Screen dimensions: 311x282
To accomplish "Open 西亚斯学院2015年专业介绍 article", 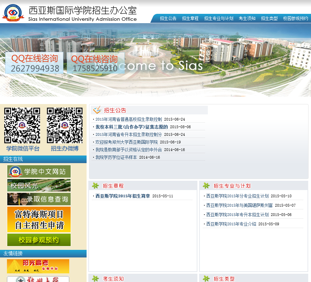I will (x=231, y=224).
